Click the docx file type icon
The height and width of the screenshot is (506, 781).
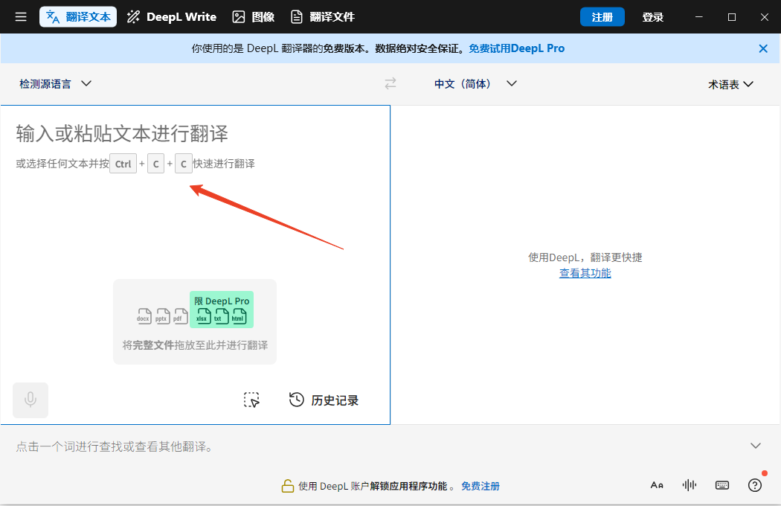pos(144,316)
